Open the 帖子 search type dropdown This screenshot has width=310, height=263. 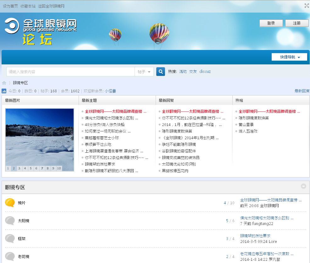(144, 72)
